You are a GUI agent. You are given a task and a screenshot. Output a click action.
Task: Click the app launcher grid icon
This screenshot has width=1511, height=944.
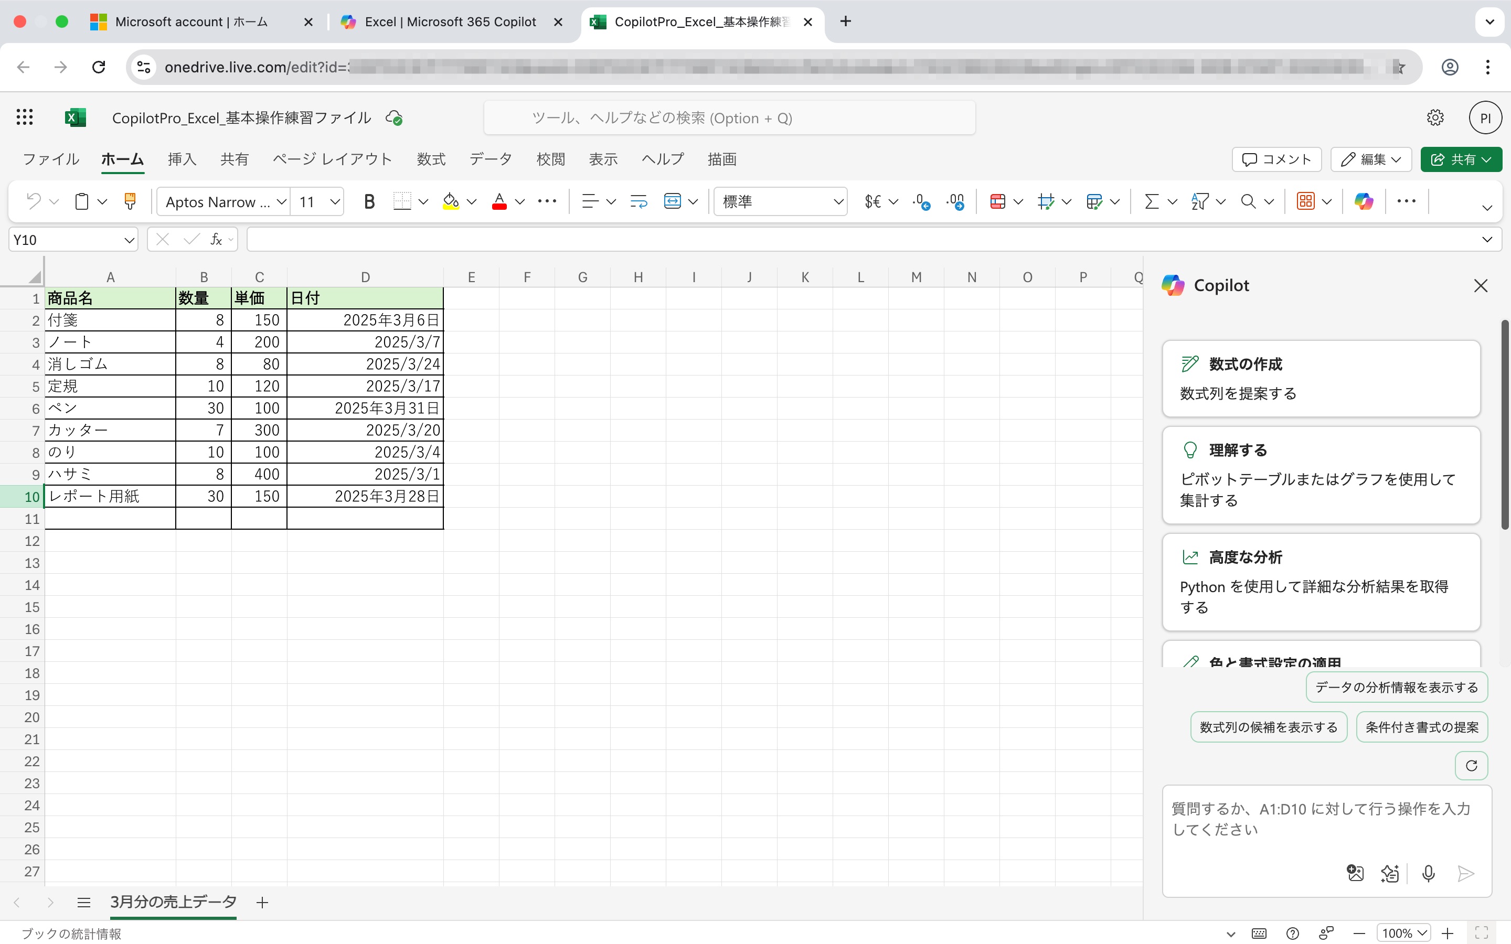(24, 117)
